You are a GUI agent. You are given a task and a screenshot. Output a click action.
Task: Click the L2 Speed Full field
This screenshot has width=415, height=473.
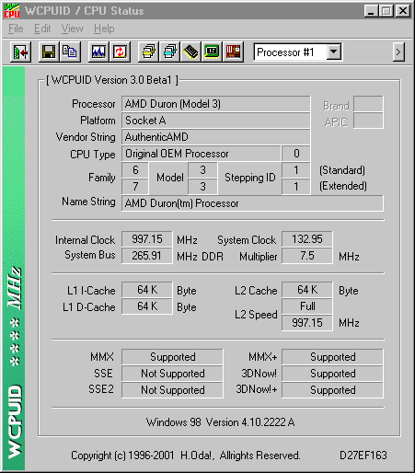pyautogui.click(x=307, y=306)
